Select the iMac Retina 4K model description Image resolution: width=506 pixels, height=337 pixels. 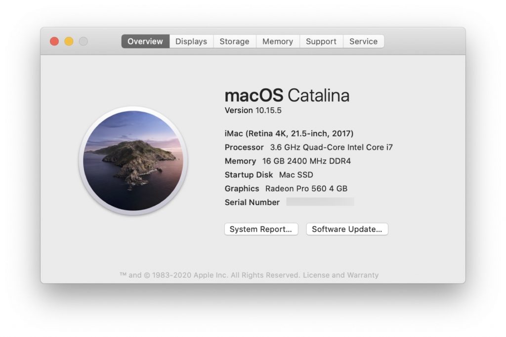[285, 133]
